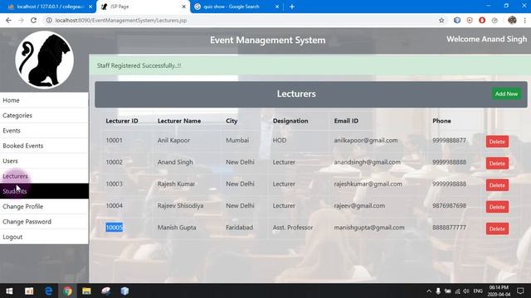Screen dimensions: 531x298
Task: Delete lecturer Anil Kapoor
Action: point(497,142)
